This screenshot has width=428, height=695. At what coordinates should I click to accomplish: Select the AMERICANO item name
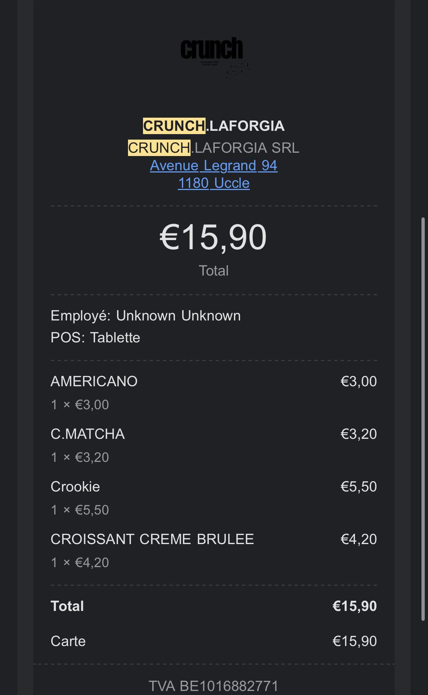[94, 381]
